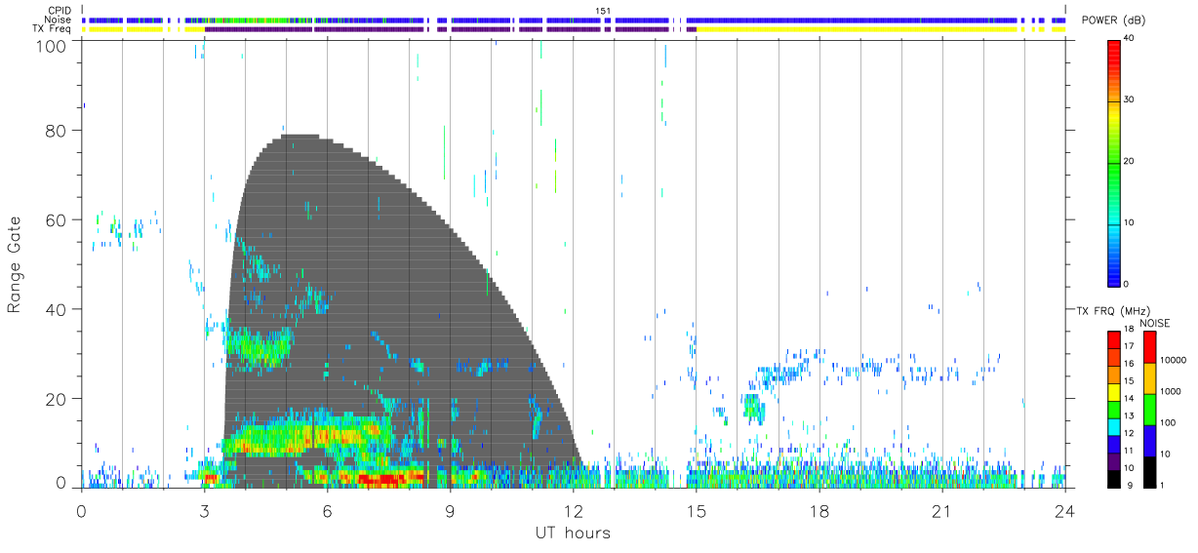
Task: Select the 'TX Freq' row label
Action: point(53,29)
